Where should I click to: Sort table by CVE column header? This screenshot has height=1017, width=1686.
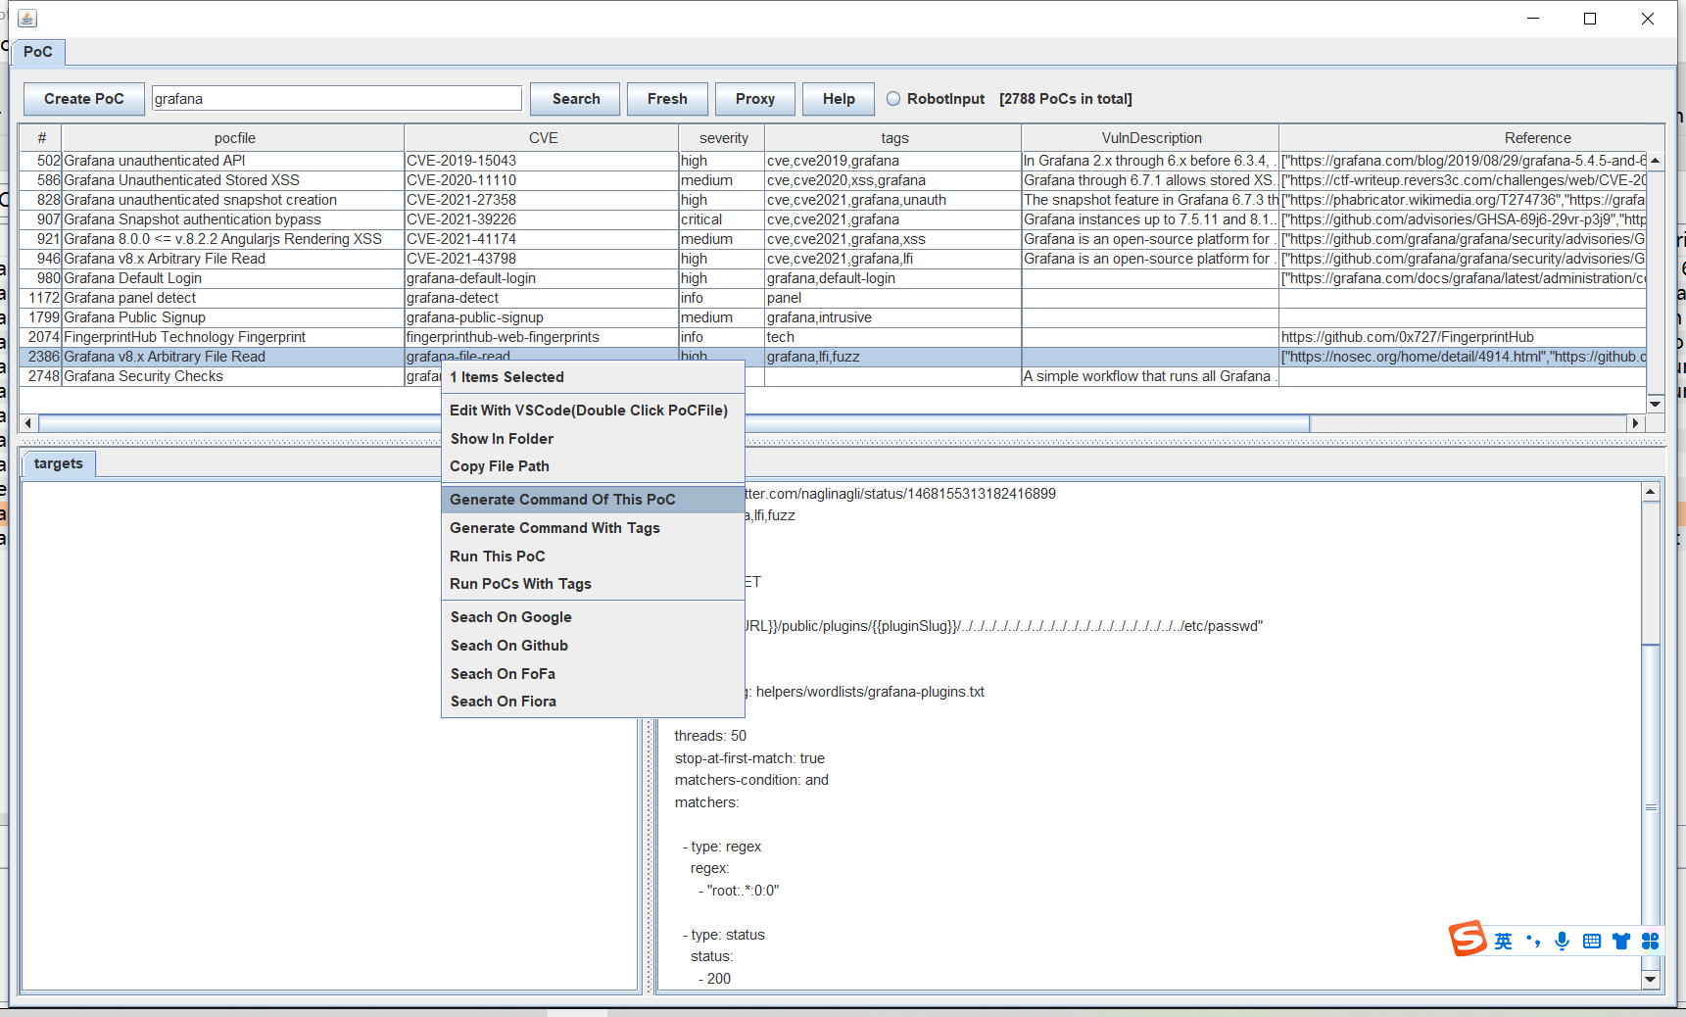tap(542, 138)
